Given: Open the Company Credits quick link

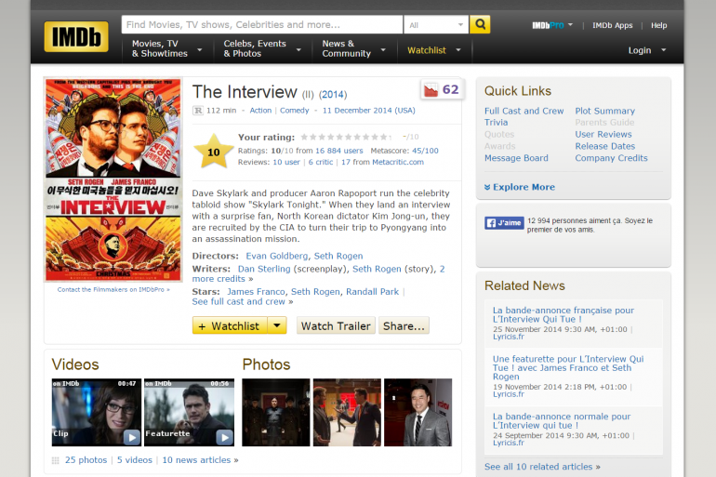Looking at the screenshot, I should 611,158.
